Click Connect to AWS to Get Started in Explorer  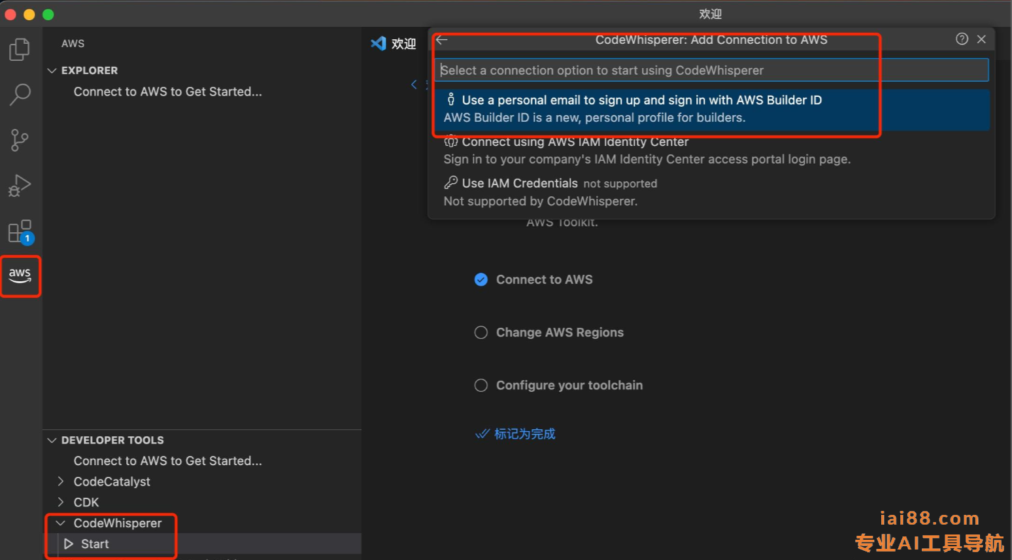(x=168, y=92)
